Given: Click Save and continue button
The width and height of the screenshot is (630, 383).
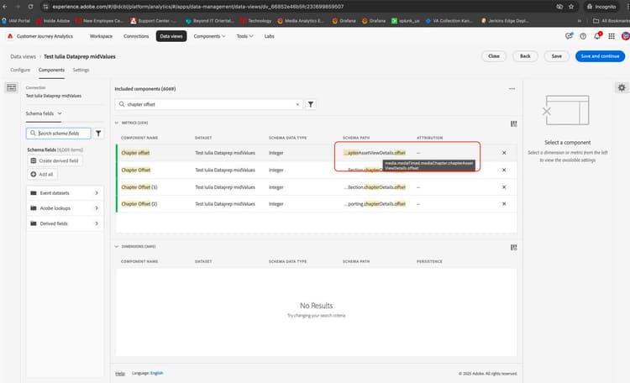Looking at the screenshot, I should [x=600, y=56].
